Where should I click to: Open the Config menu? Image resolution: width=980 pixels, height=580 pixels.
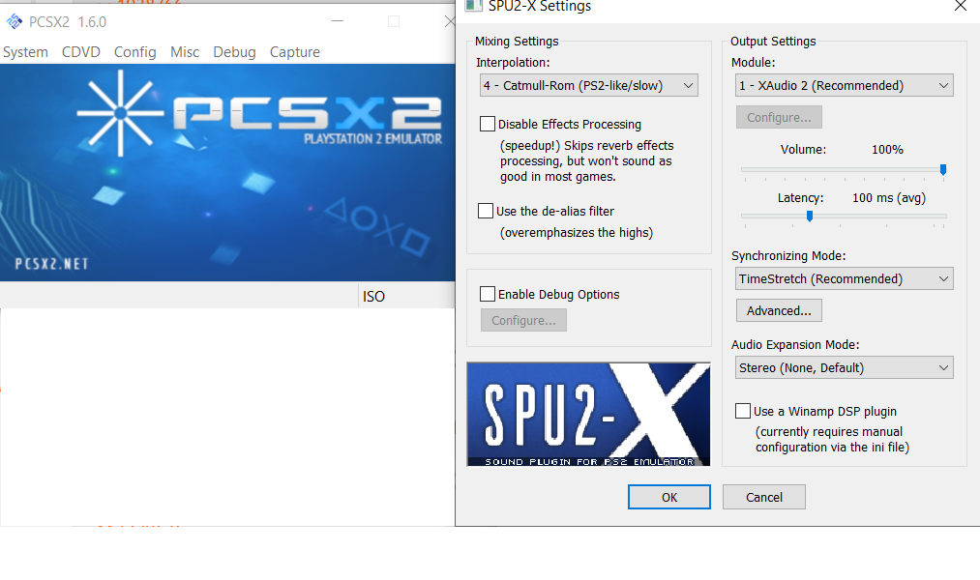tap(135, 52)
